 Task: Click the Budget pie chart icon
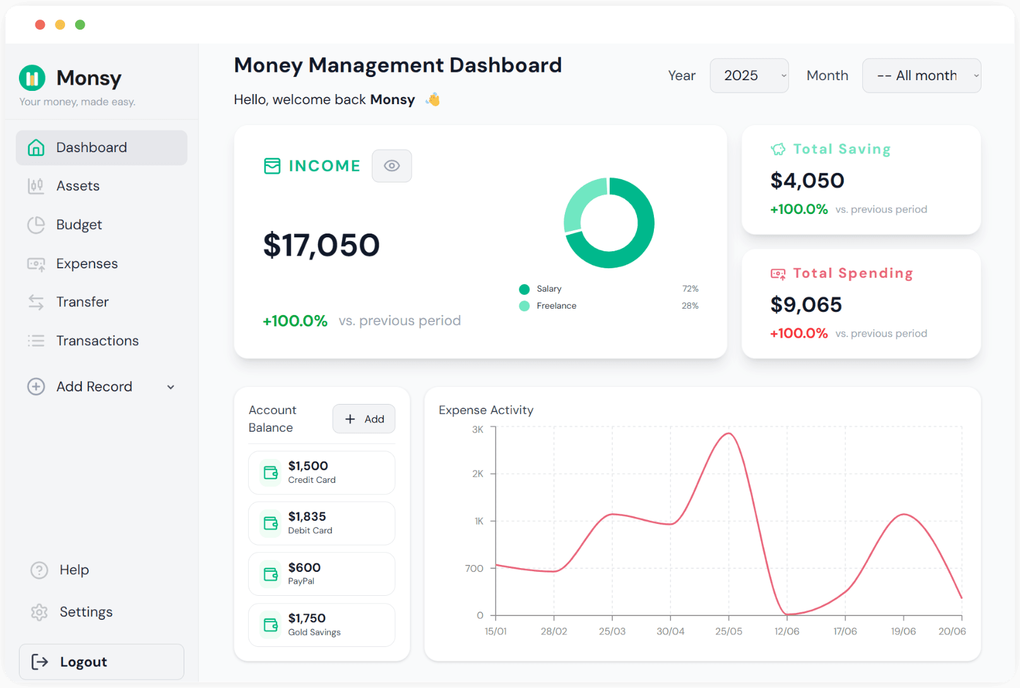pyautogui.click(x=36, y=225)
